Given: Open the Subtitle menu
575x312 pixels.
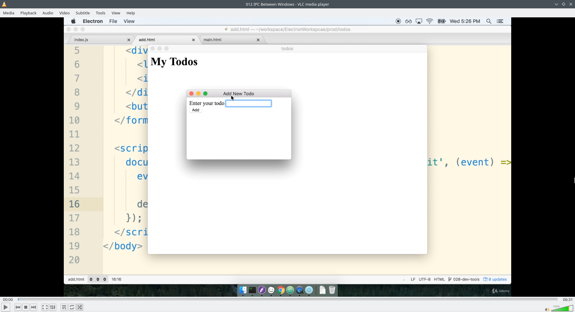Looking at the screenshot, I should click(x=83, y=13).
